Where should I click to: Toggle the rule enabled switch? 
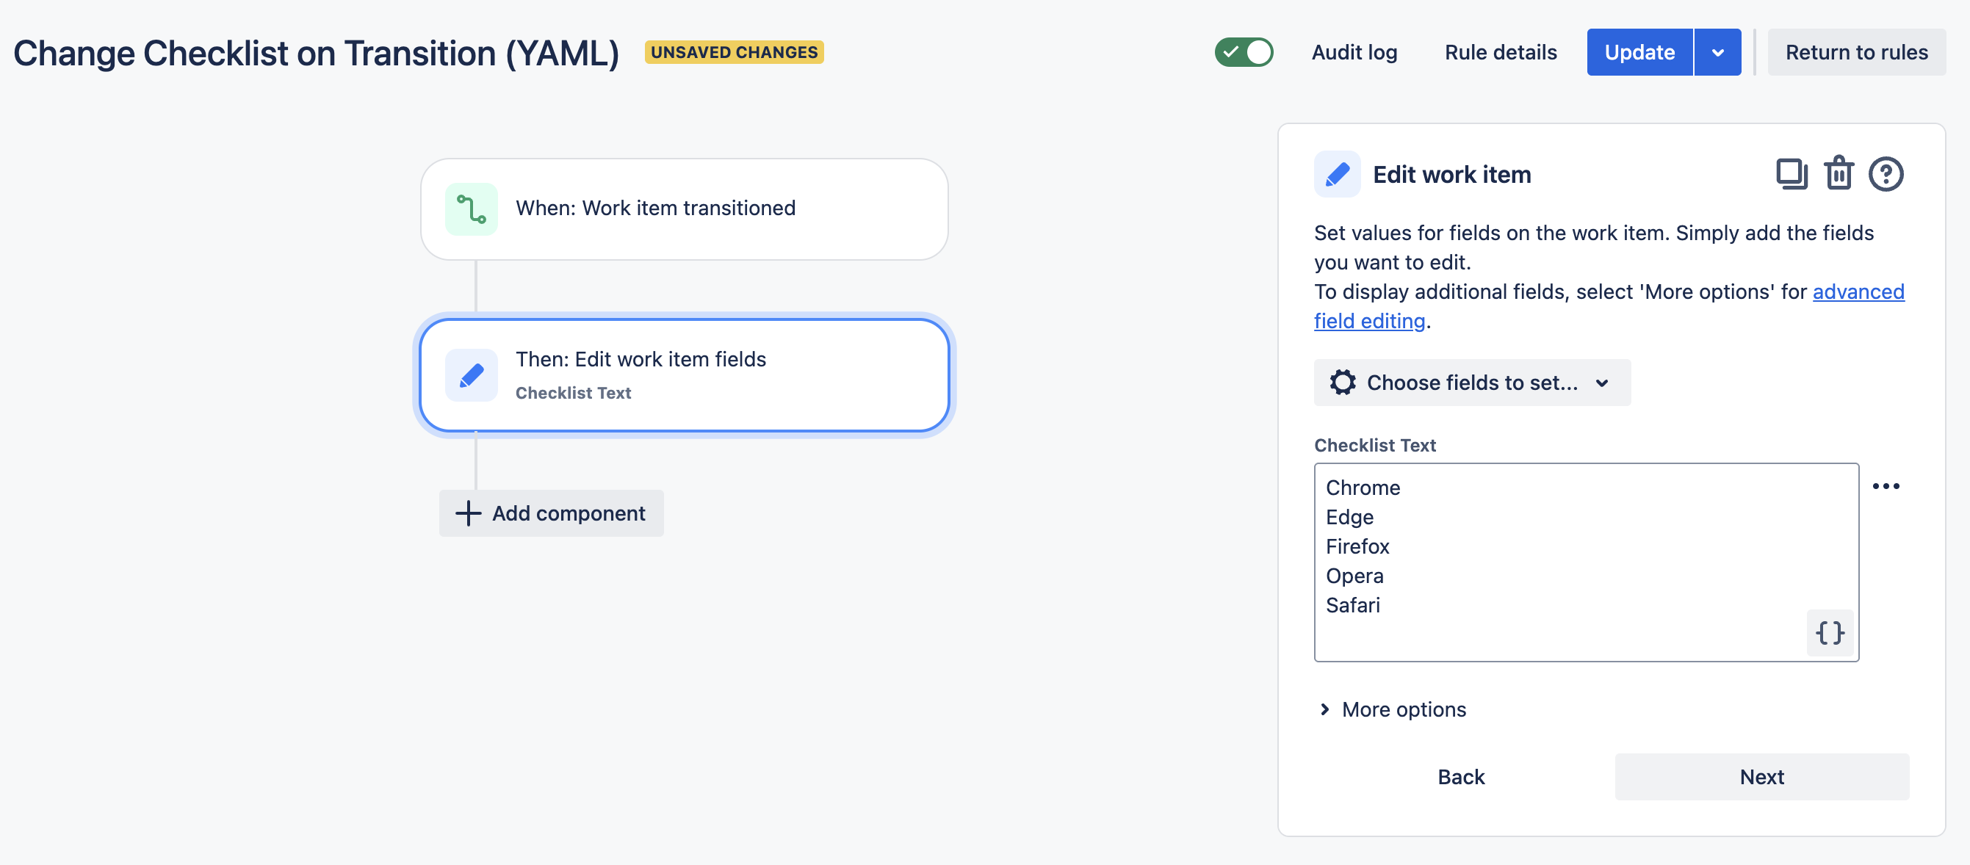[x=1244, y=52]
